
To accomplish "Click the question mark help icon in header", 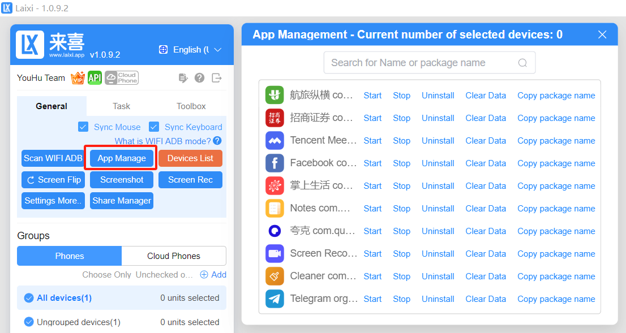I will (x=200, y=78).
